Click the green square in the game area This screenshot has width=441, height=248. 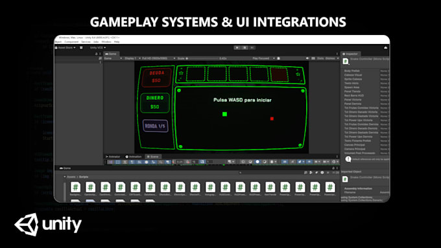[224, 114]
